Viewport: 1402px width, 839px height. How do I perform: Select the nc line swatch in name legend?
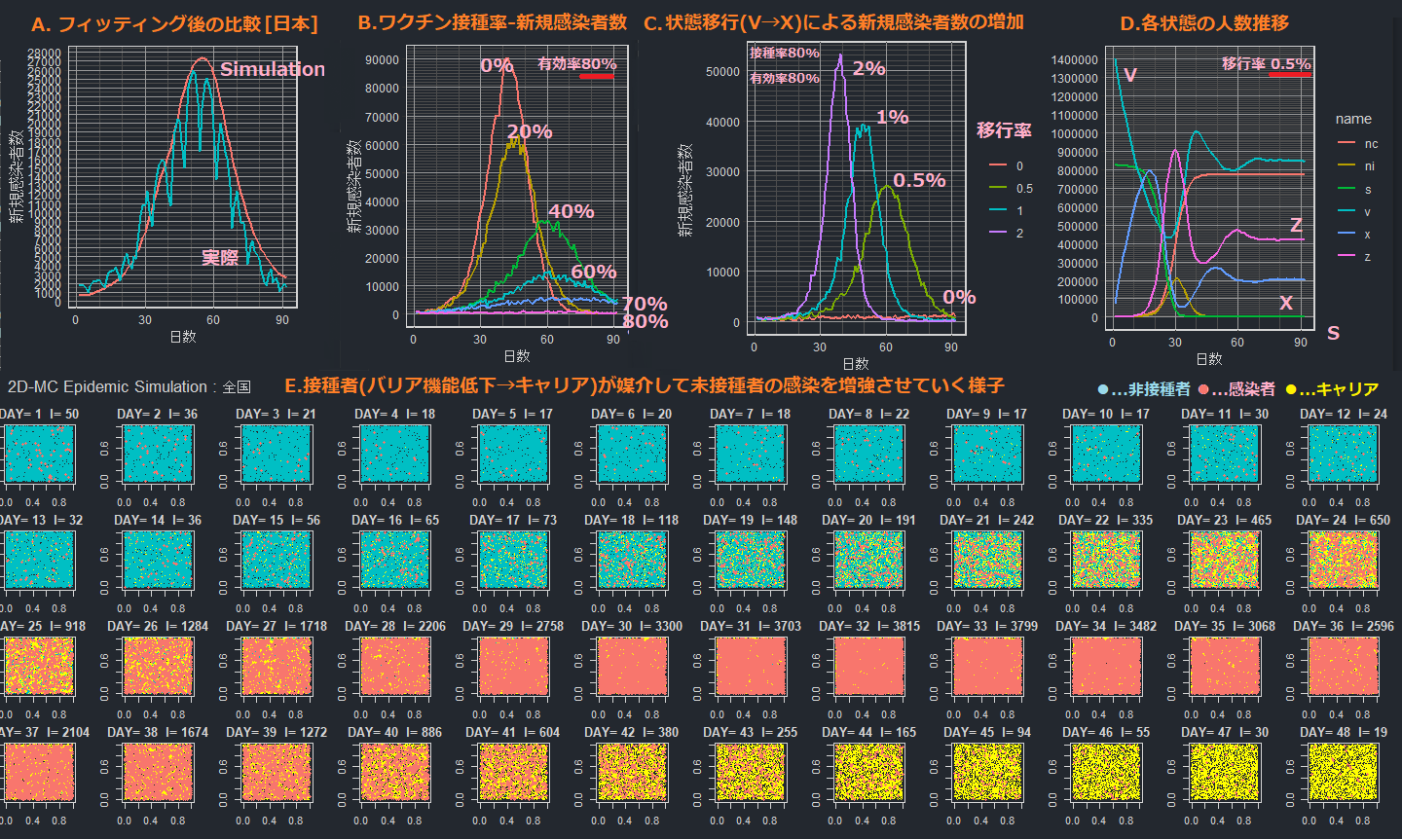[x=1347, y=143]
